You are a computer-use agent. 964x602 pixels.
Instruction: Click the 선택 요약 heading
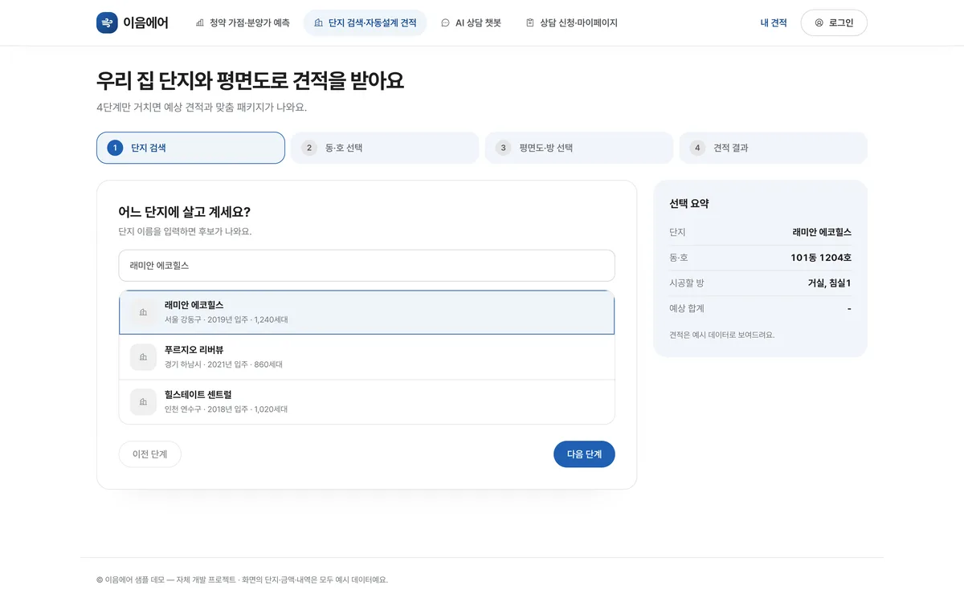click(x=689, y=204)
